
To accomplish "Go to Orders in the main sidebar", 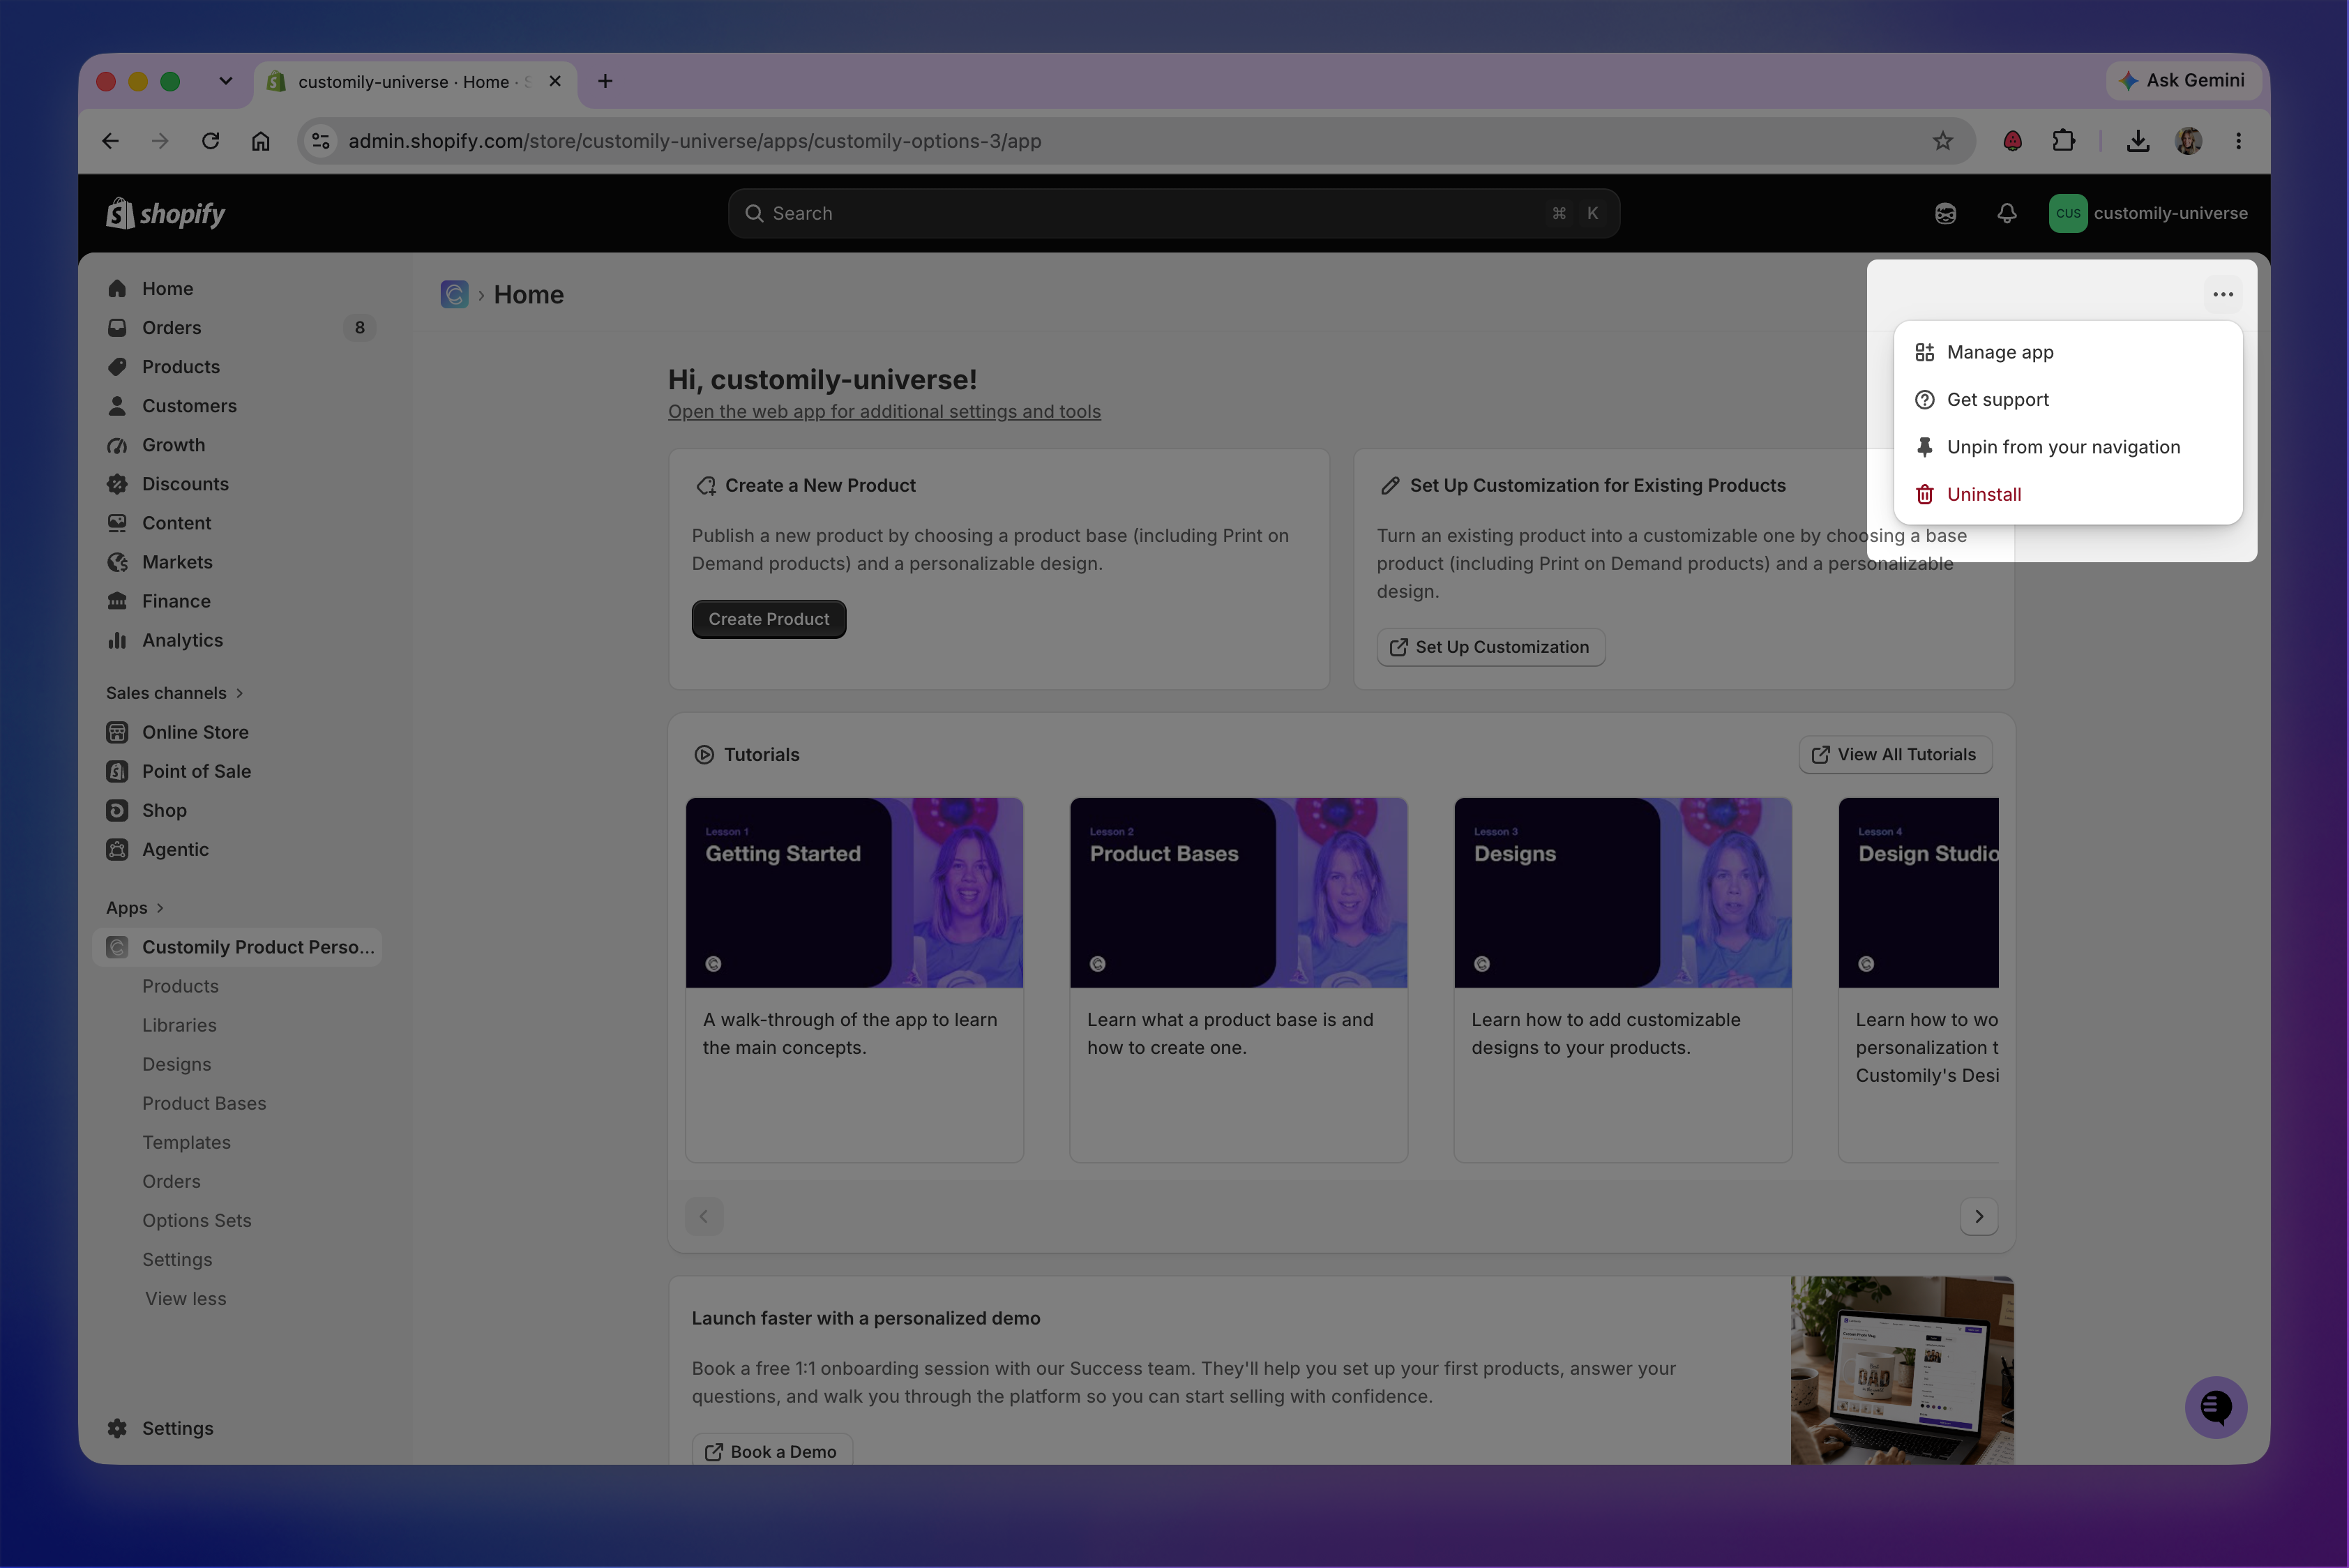I will pos(237,327).
